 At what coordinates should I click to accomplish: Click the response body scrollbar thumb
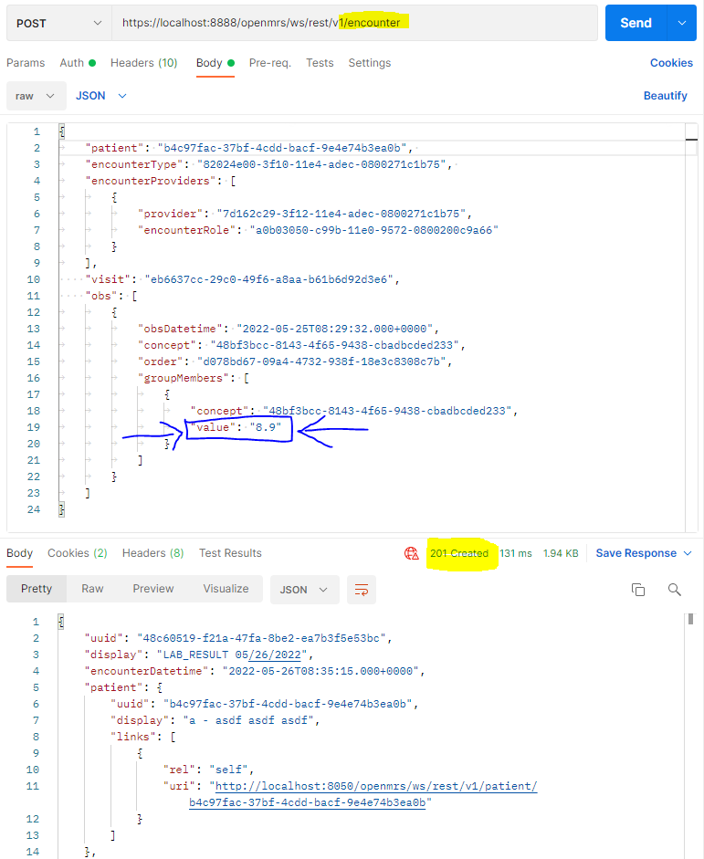(691, 619)
